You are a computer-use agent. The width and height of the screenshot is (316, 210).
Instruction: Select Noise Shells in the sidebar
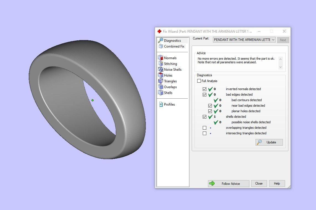point(173,70)
